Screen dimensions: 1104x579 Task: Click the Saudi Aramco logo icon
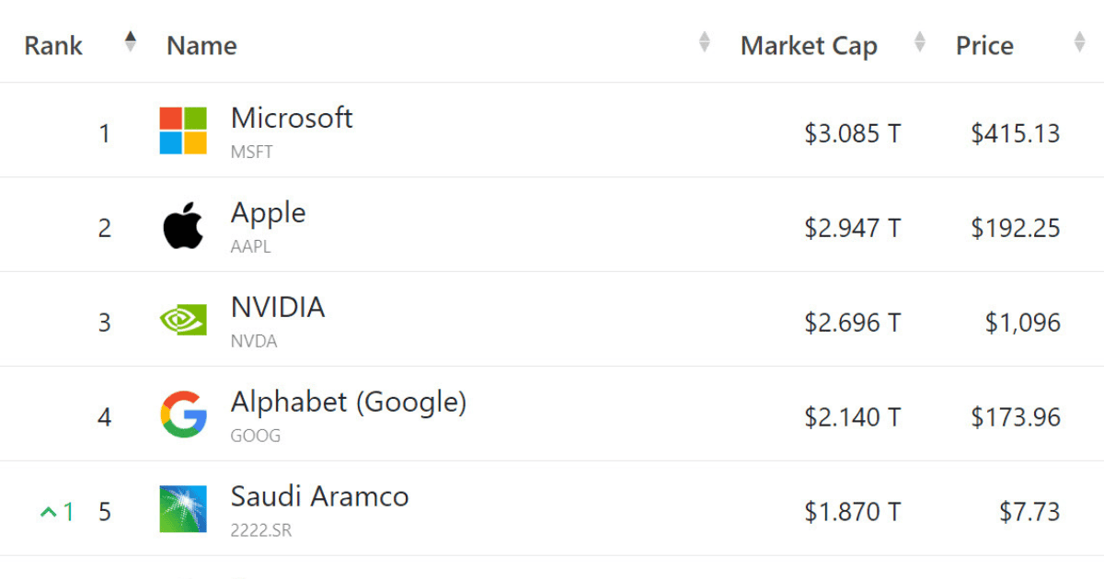(x=183, y=509)
